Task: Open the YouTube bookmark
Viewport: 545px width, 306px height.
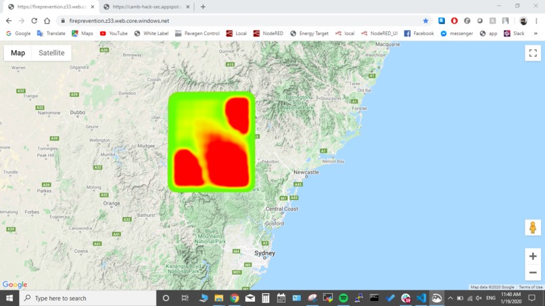Action: point(114,33)
